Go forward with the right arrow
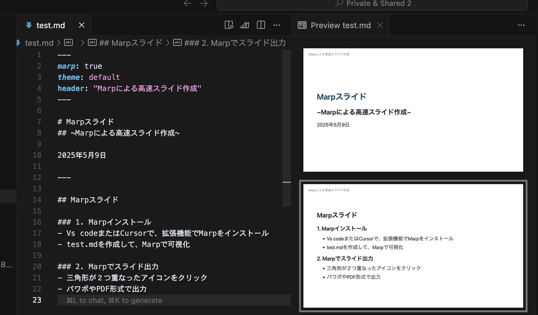 click(204, 4)
